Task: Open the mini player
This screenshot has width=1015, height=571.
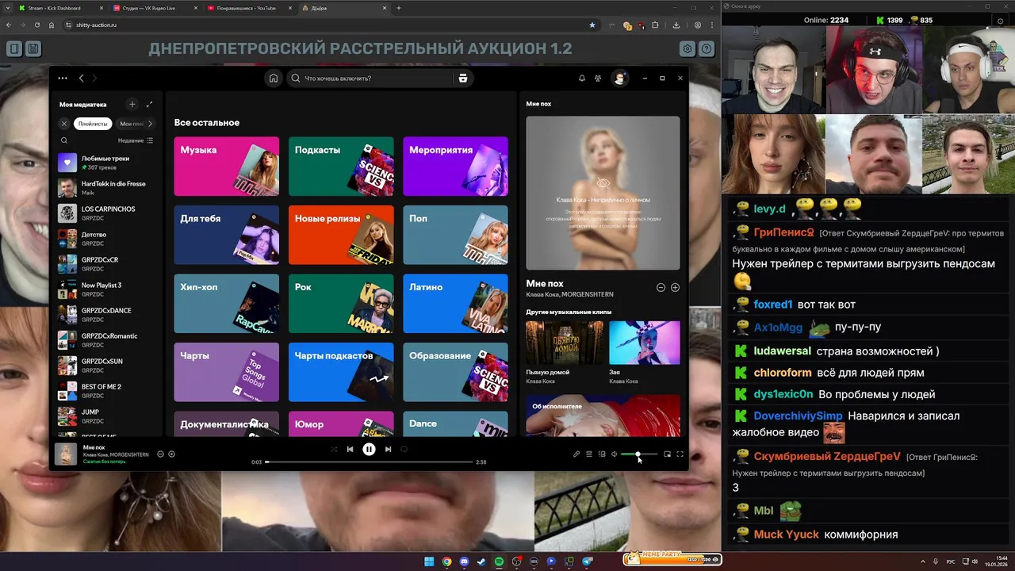Action: click(667, 454)
